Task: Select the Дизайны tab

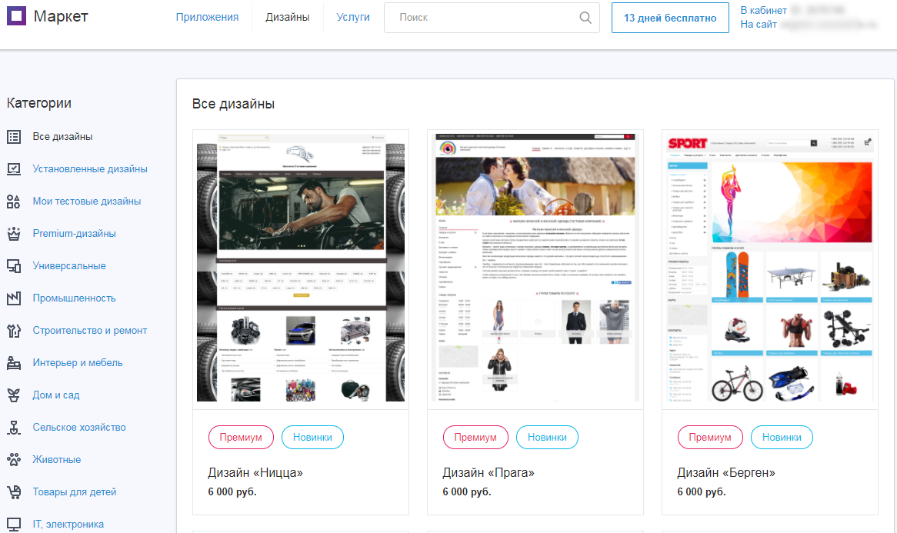Action: [288, 17]
